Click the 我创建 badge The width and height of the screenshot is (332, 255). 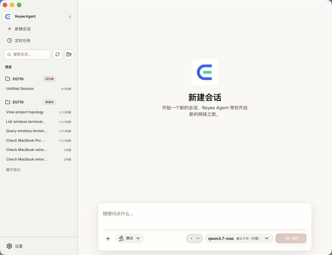click(x=50, y=79)
